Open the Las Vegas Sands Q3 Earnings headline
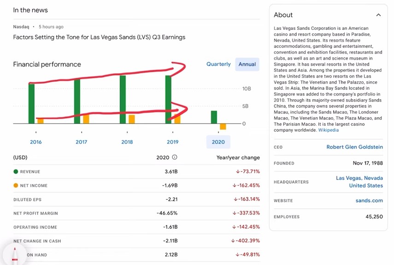 tap(99, 37)
